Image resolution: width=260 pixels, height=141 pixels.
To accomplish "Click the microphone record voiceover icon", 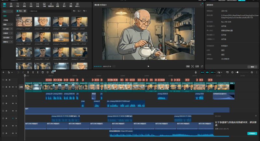I will click(x=196, y=72).
